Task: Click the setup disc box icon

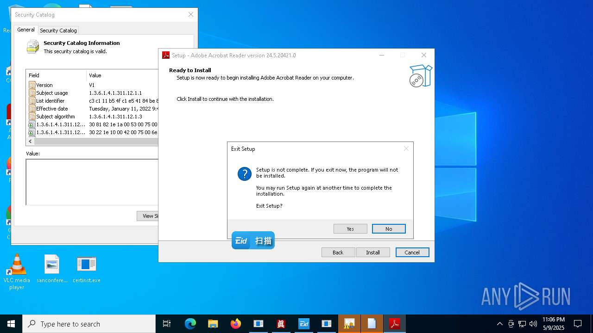Action: (x=421, y=76)
